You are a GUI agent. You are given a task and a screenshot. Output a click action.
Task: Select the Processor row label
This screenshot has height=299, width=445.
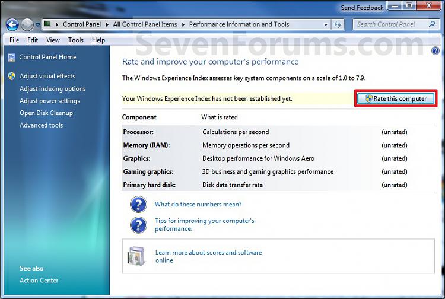[138, 132]
